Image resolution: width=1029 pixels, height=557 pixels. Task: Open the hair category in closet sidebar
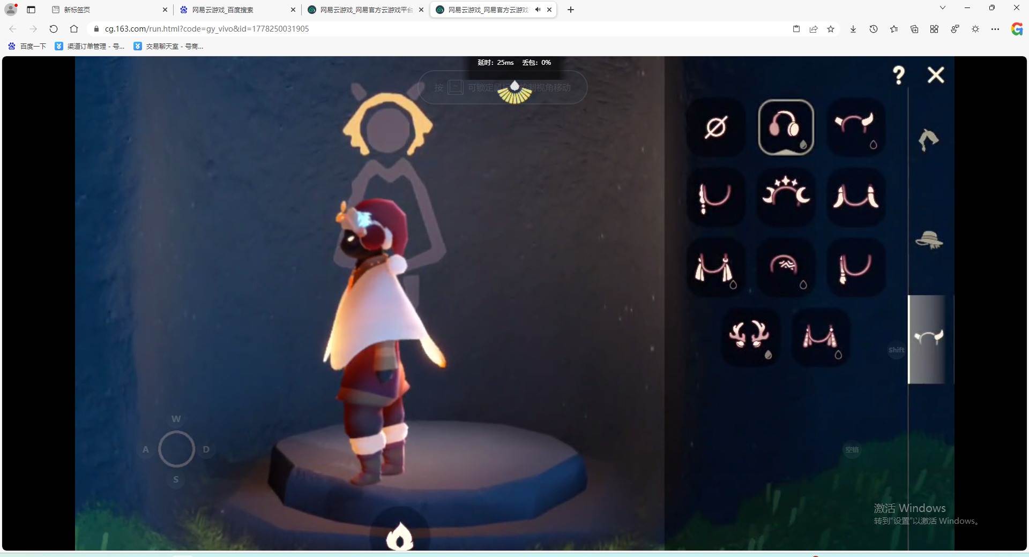point(929,140)
